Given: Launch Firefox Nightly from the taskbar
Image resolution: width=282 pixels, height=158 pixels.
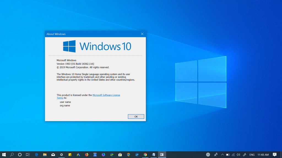Looking at the screenshot, I should (x=103, y=155).
